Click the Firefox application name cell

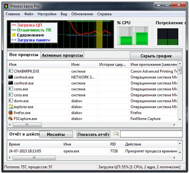tap(136, 113)
